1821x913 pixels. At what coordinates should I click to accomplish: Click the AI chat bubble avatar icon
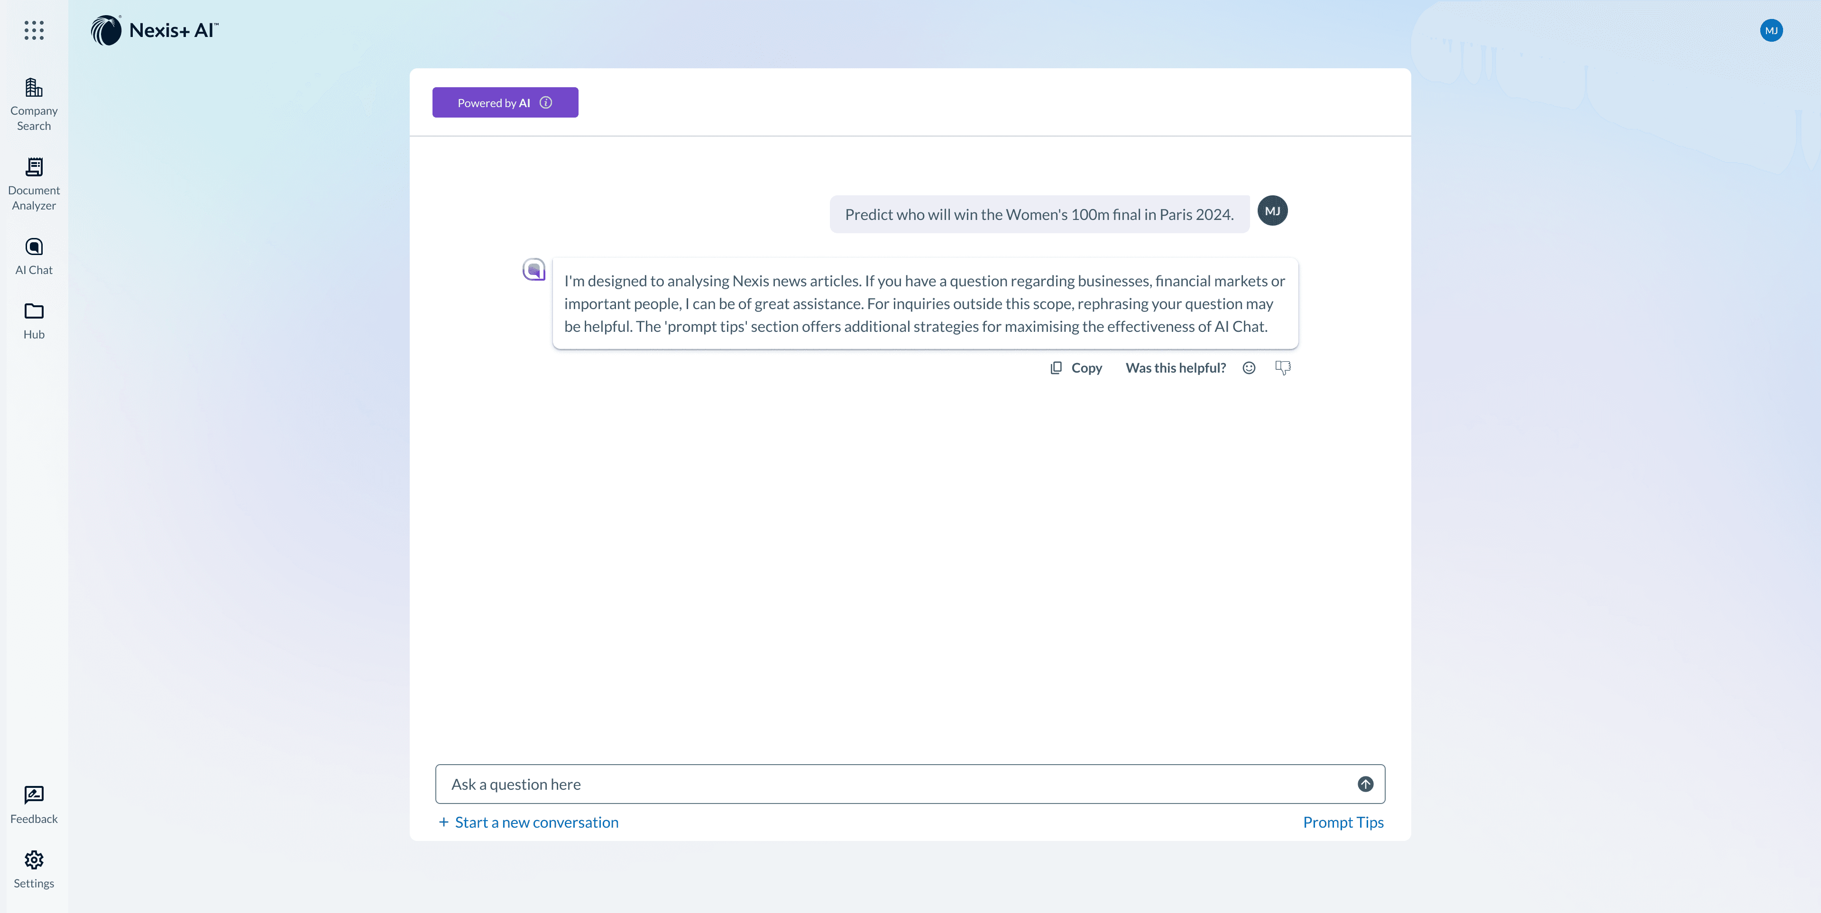click(x=533, y=269)
